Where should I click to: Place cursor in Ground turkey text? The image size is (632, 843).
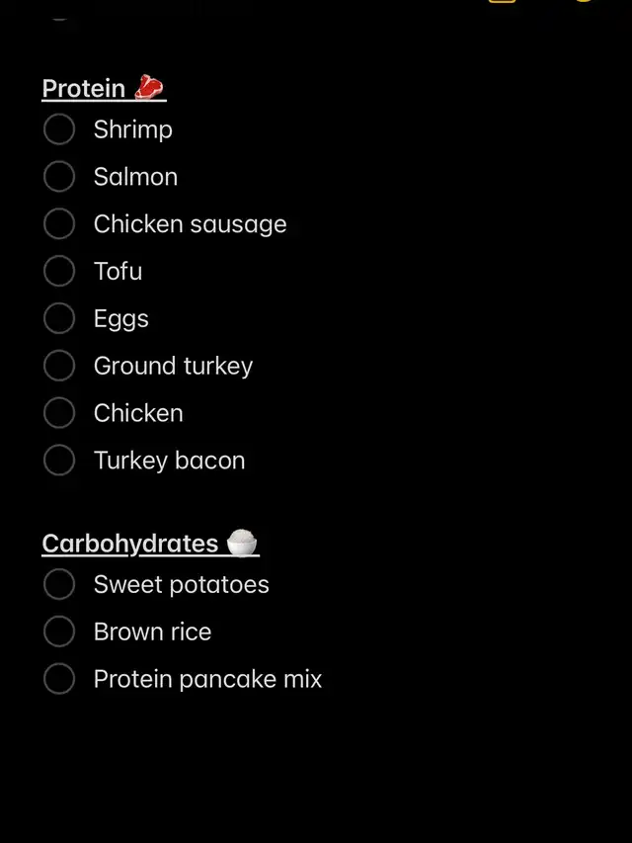(173, 367)
